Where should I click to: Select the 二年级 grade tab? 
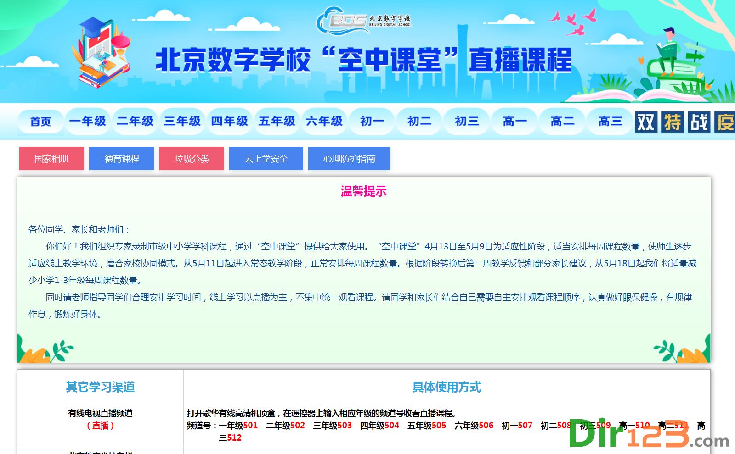point(135,121)
